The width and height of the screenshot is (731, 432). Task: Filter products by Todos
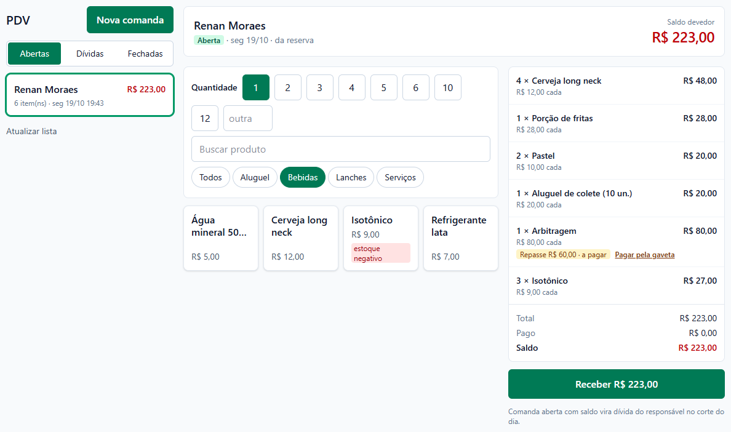(210, 178)
